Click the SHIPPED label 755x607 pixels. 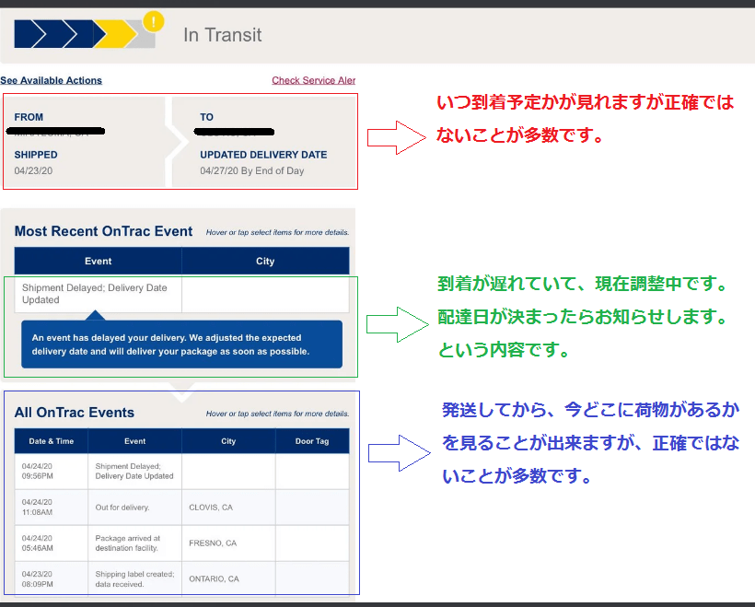(36, 155)
